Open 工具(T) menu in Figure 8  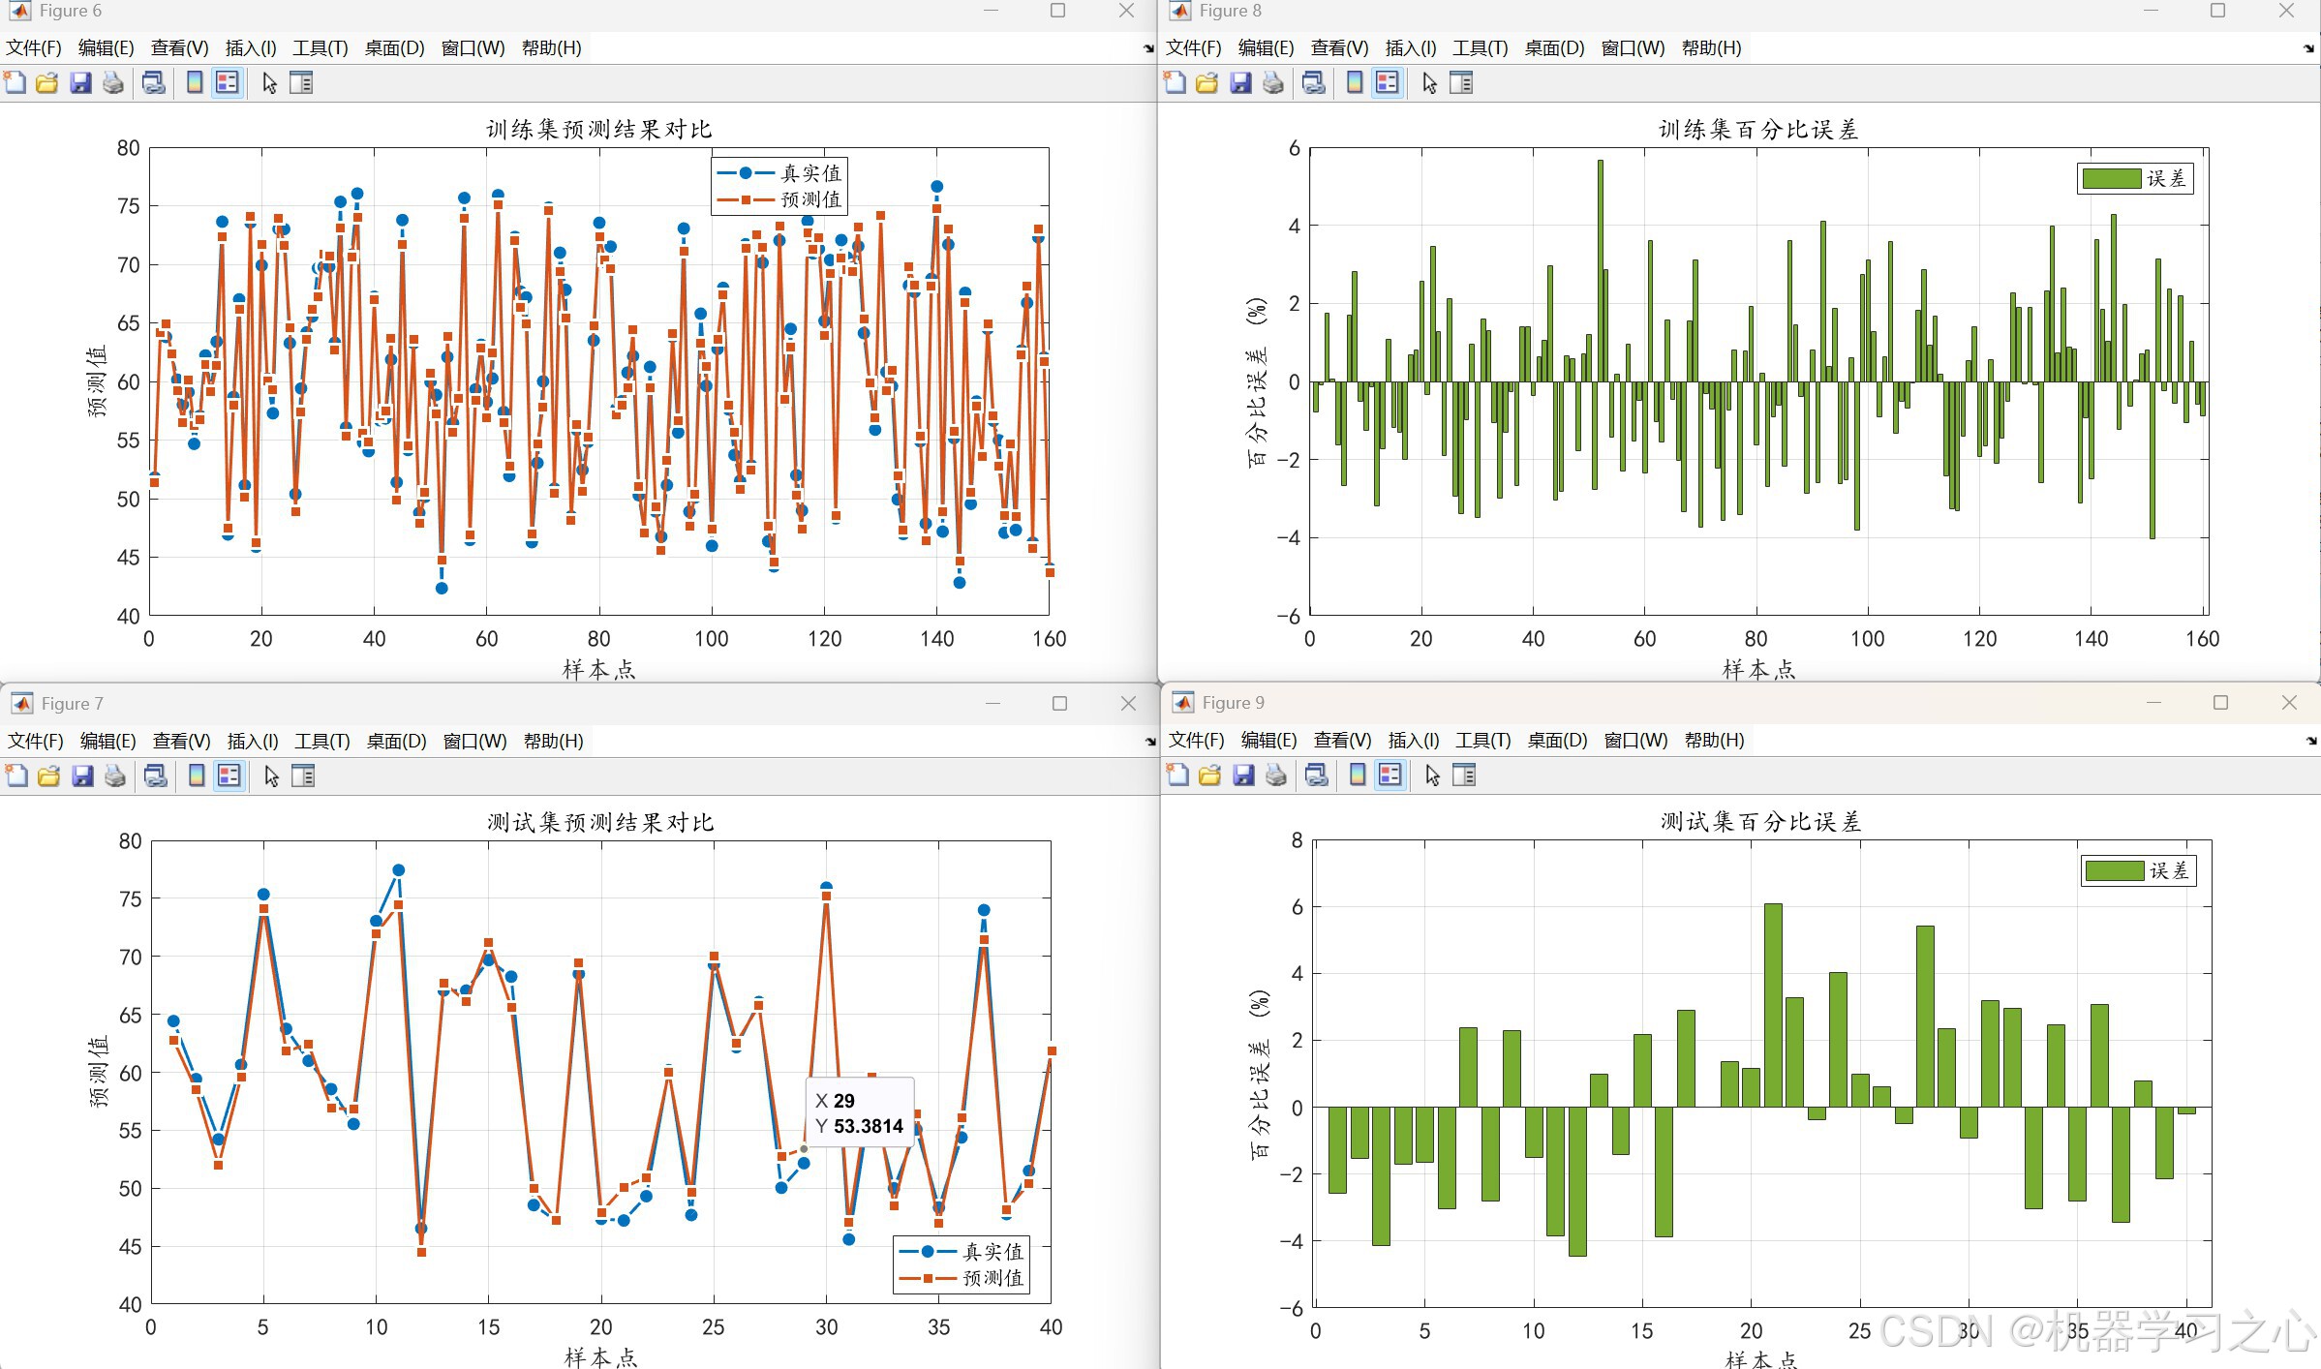[x=1480, y=48]
